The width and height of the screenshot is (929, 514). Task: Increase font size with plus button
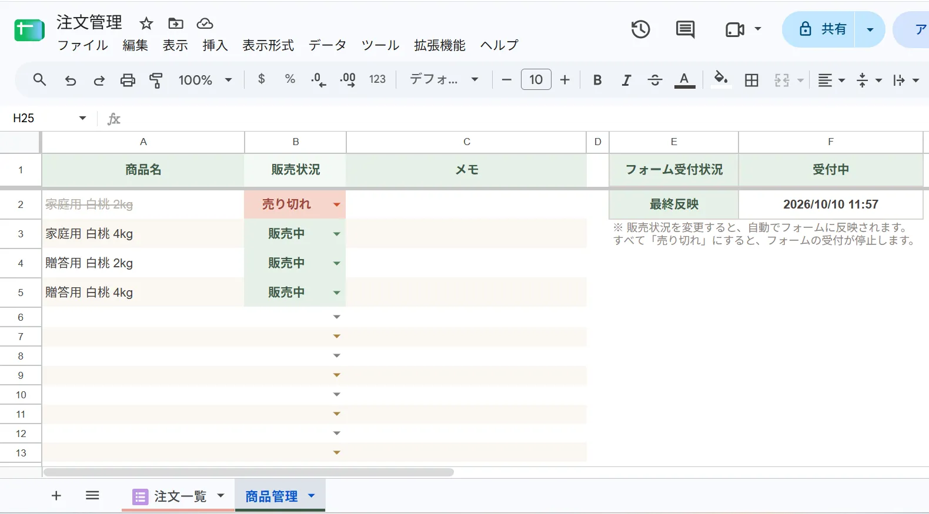[565, 80]
